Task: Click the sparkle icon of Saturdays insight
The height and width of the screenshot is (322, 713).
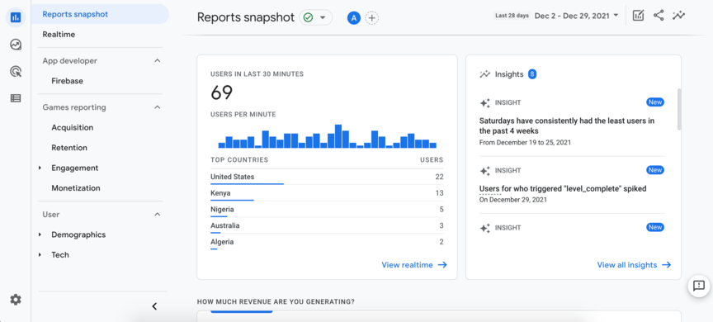Action: [x=484, y=103]
